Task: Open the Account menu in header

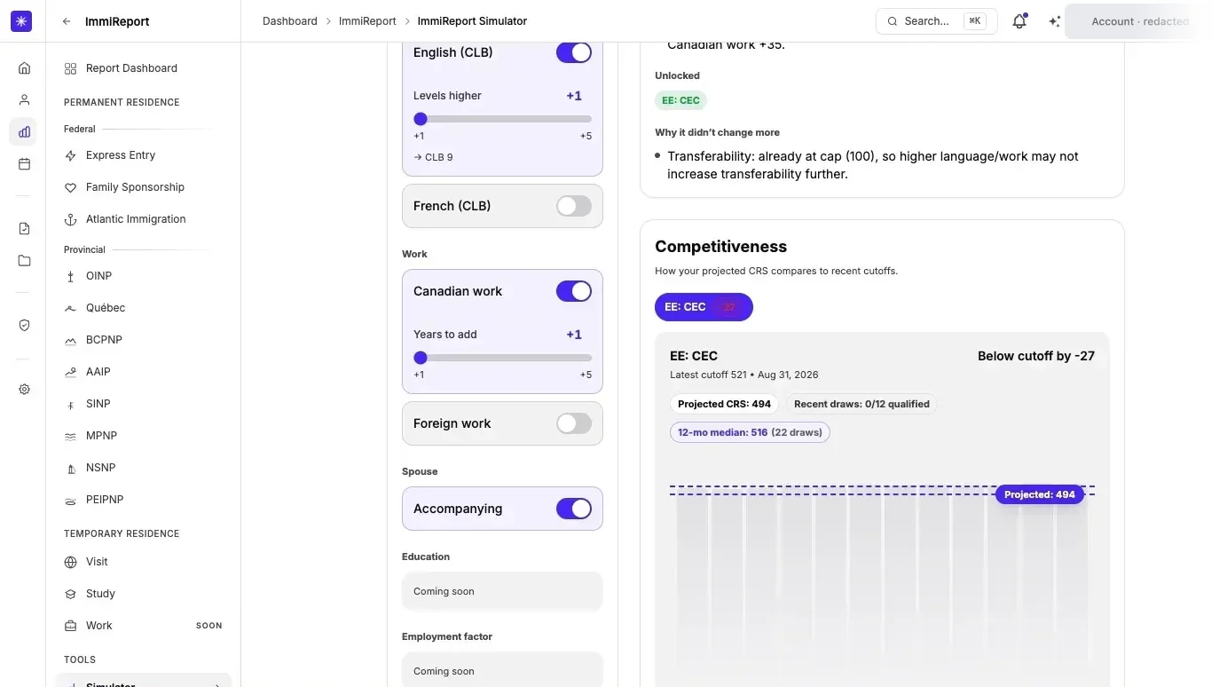Action: [1138, 21]
